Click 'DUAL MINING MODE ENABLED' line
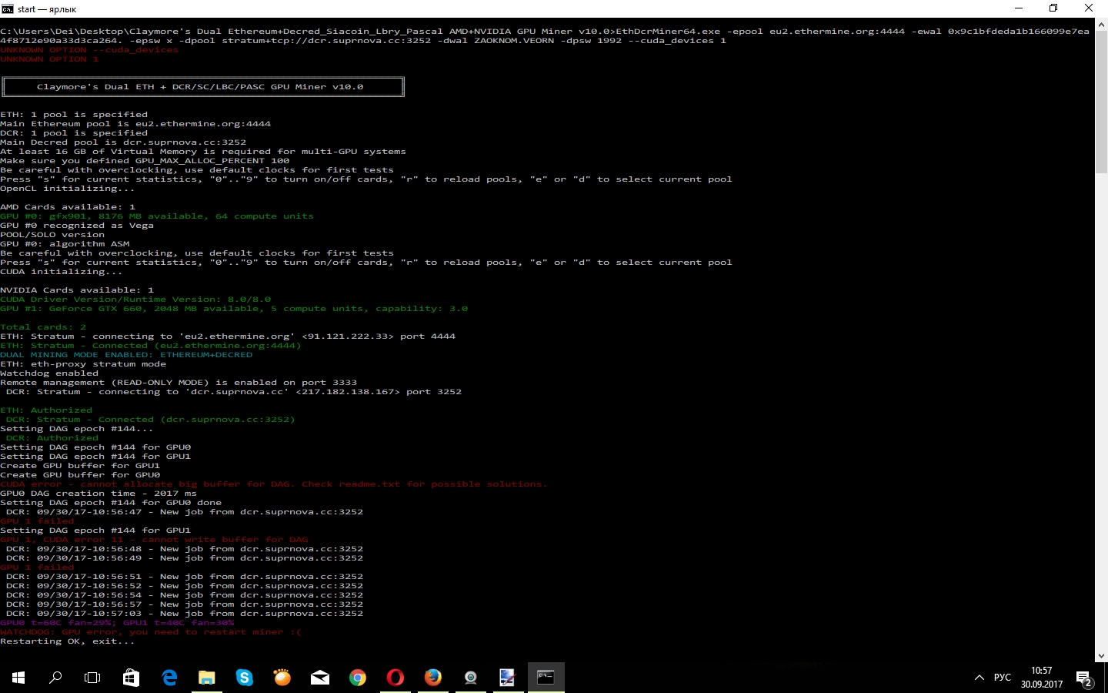The image size is (1108, 693). tap(126, 355)
